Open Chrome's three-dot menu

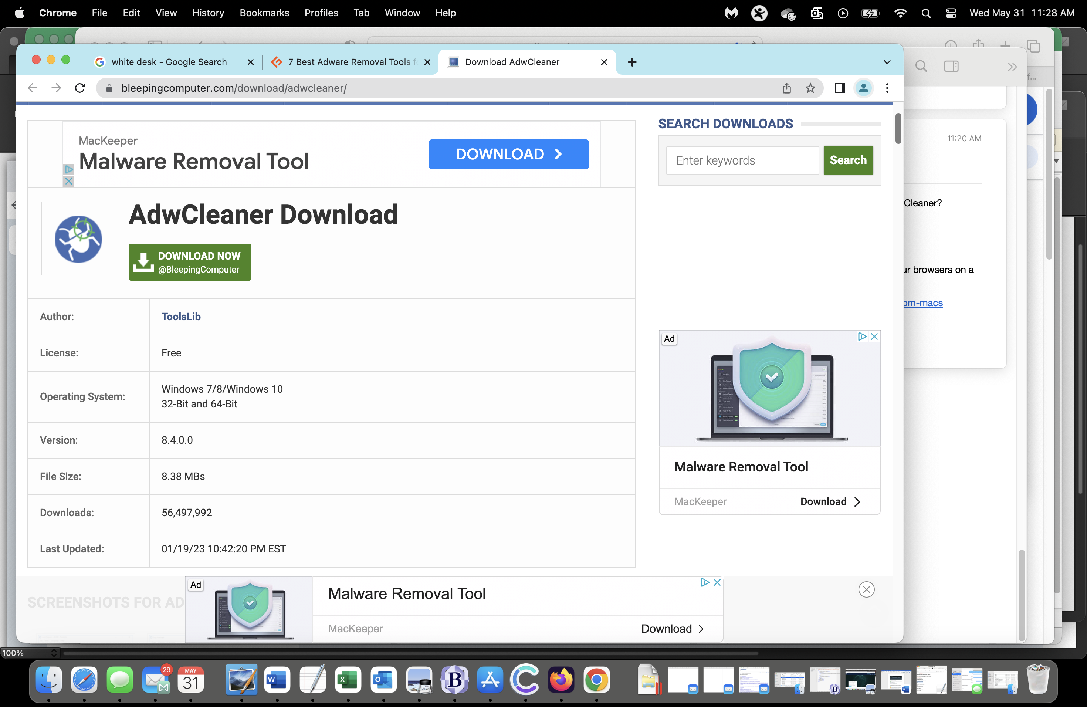[887, 88]
